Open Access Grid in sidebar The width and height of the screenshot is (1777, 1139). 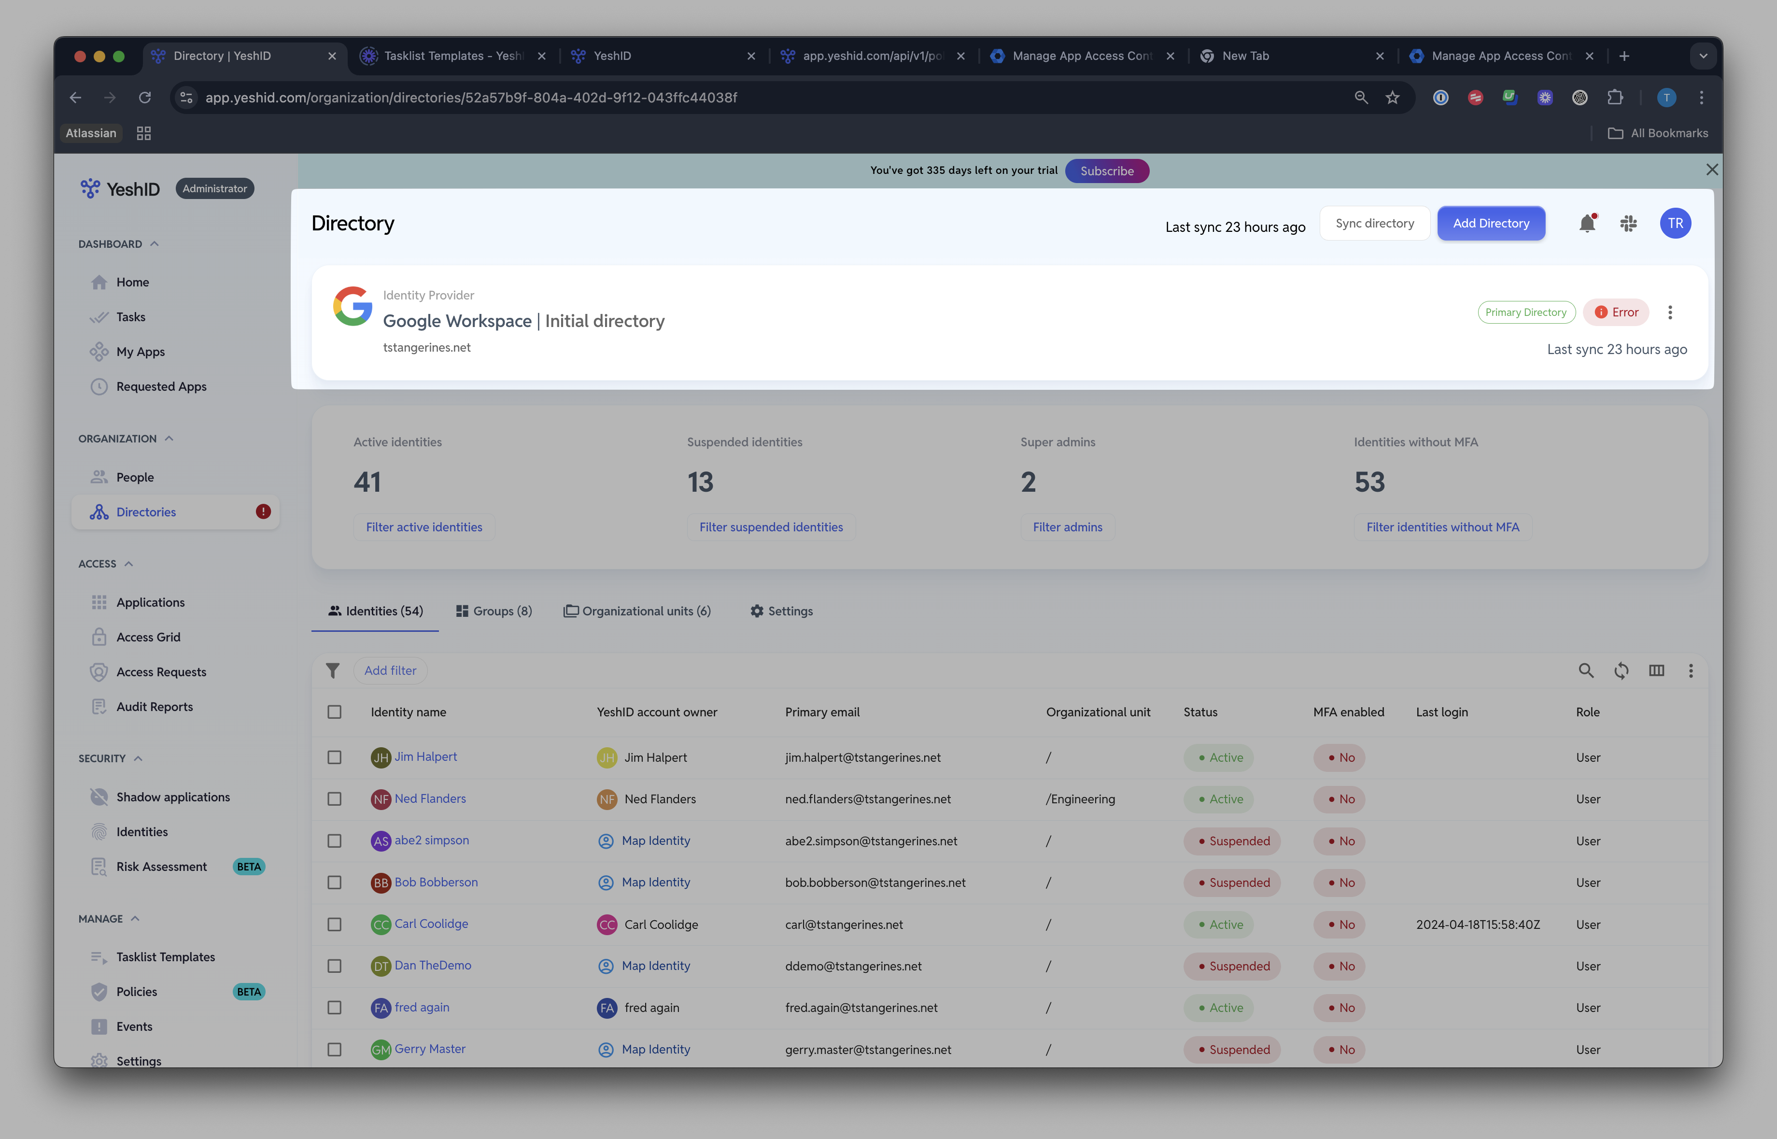tap(148, 637)
